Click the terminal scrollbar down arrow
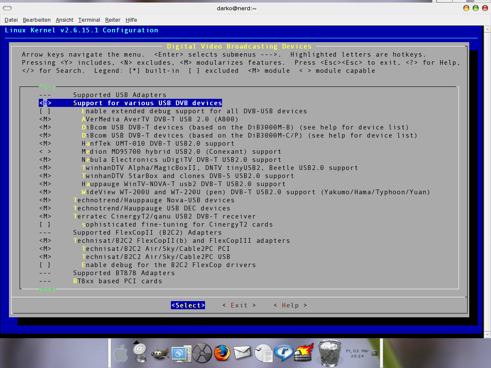The image size is (491, 368). tap(487, 334)
